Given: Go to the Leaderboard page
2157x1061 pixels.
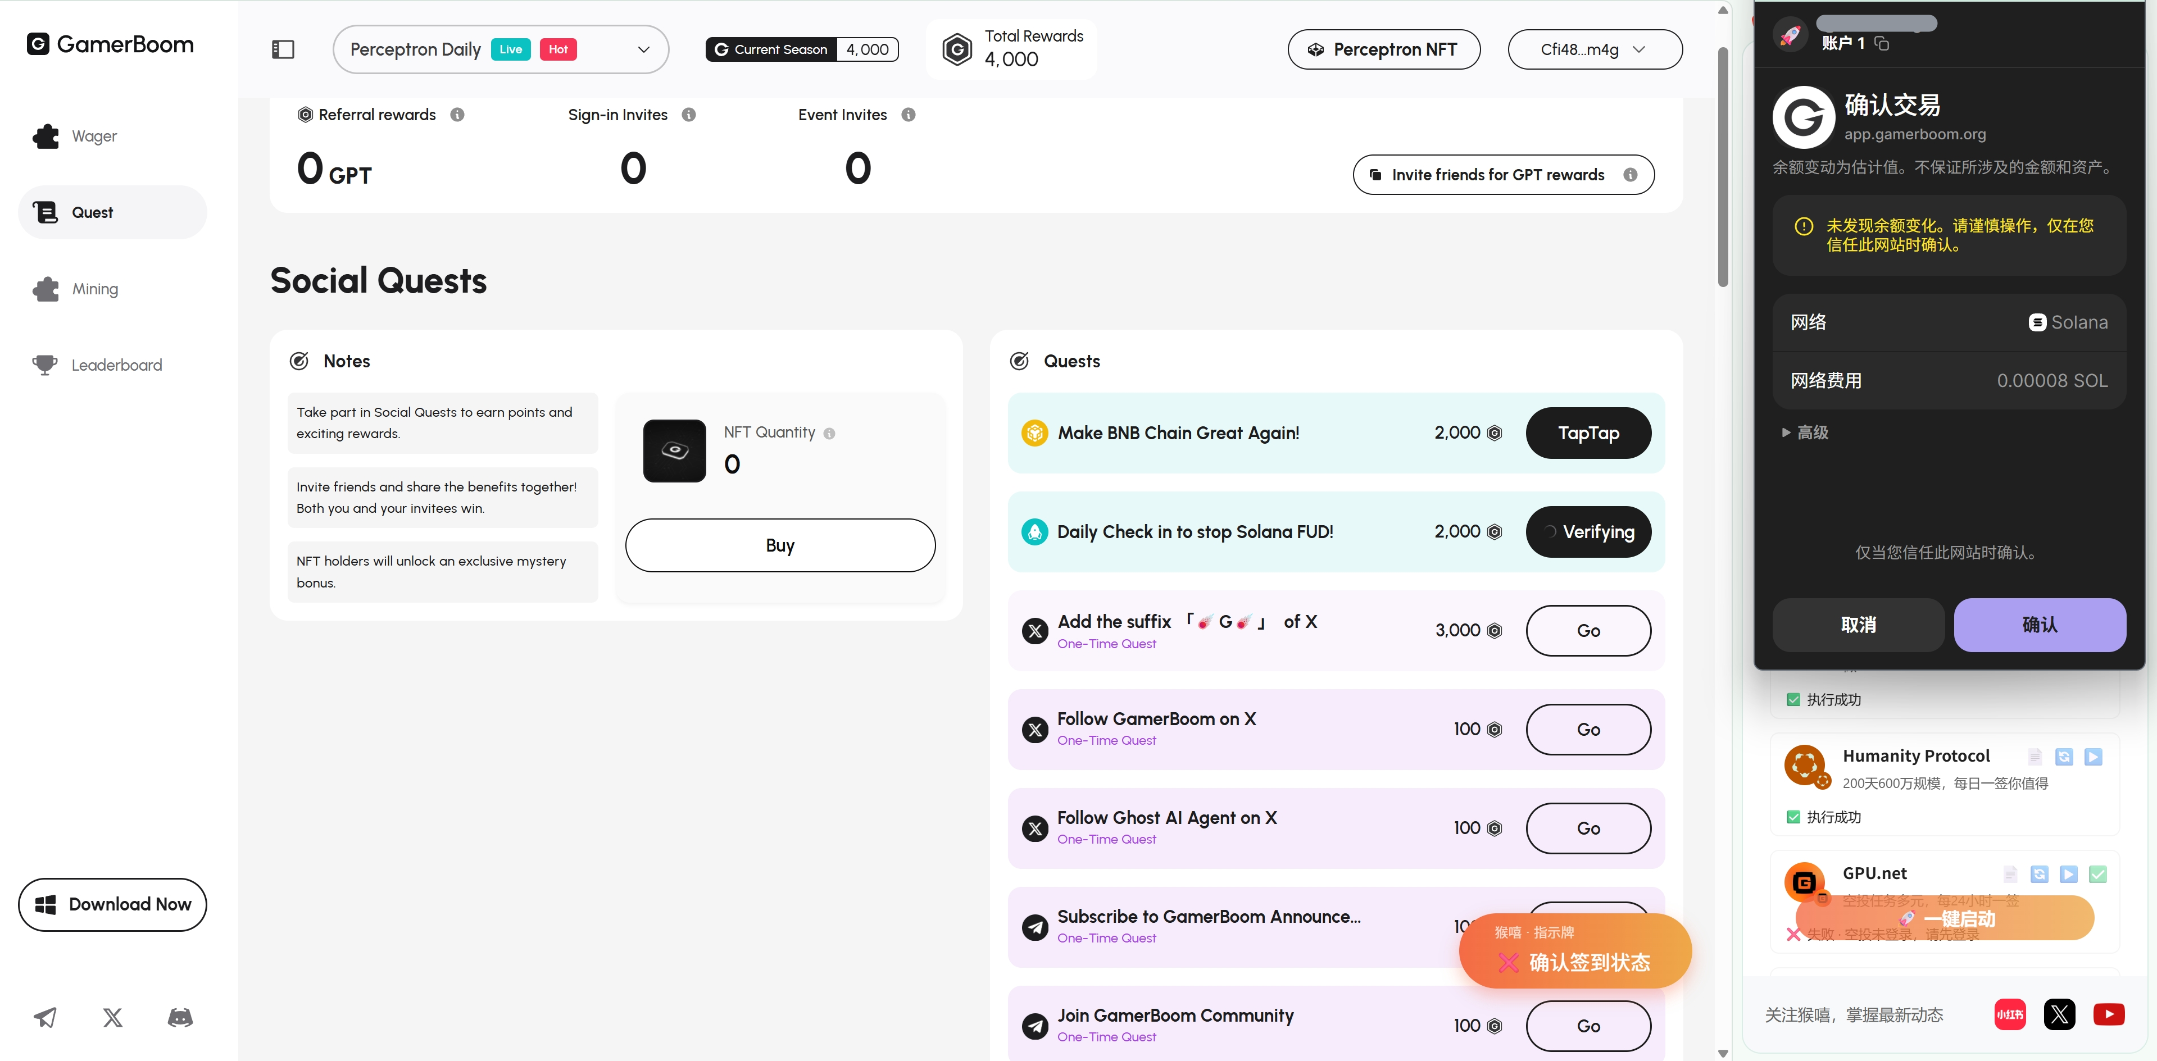Looking at the screenshot, I should (x=112, y=365).
